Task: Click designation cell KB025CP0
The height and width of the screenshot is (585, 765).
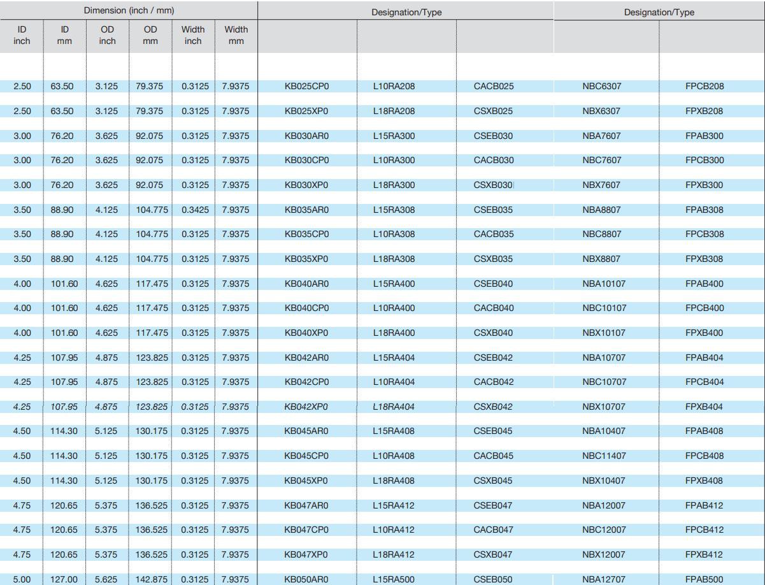Action: [306, 87]
